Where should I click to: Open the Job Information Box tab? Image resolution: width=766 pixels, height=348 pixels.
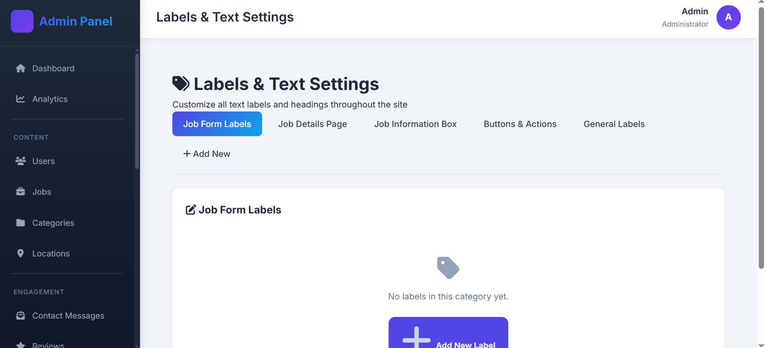415,124
